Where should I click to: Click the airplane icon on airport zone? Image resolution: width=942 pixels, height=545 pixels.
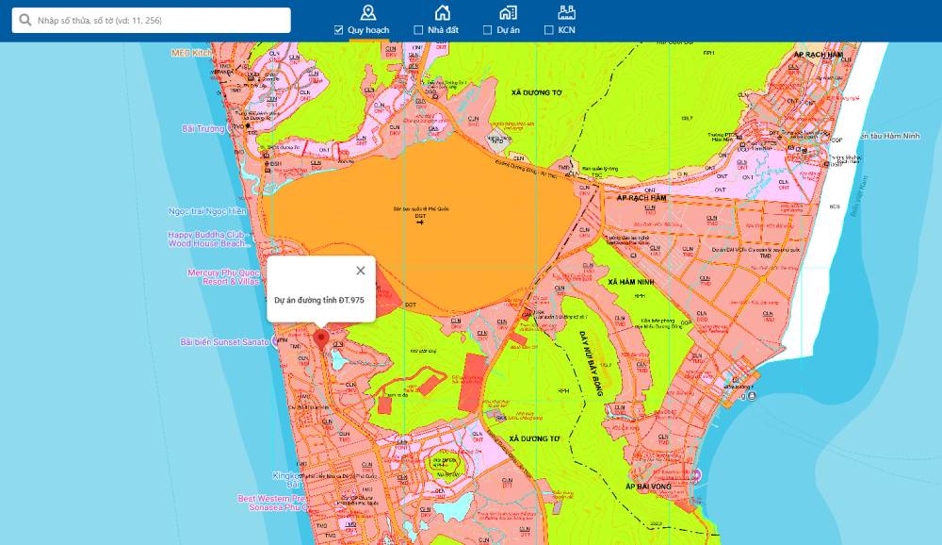pyautogui.click(x=420, y=223)
